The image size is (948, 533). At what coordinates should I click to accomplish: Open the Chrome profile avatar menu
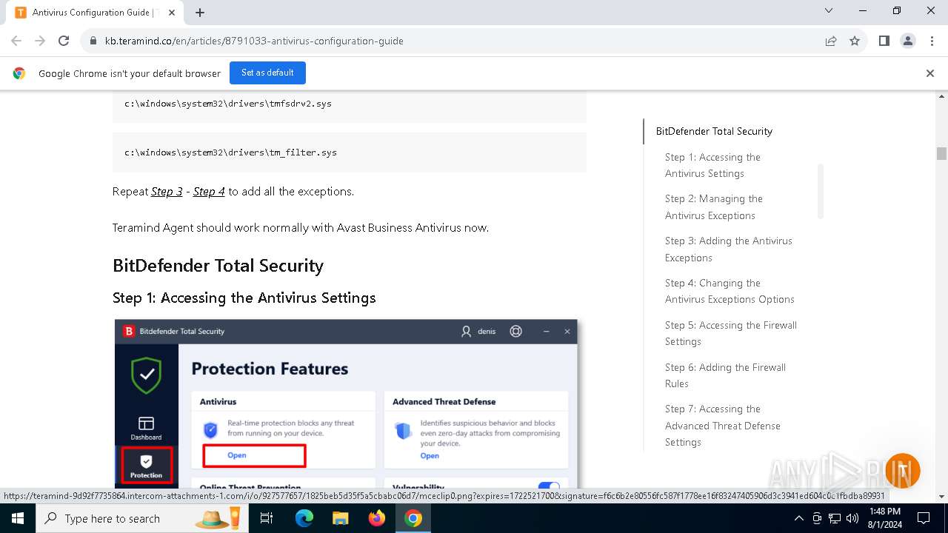click(x=908, y=41)
